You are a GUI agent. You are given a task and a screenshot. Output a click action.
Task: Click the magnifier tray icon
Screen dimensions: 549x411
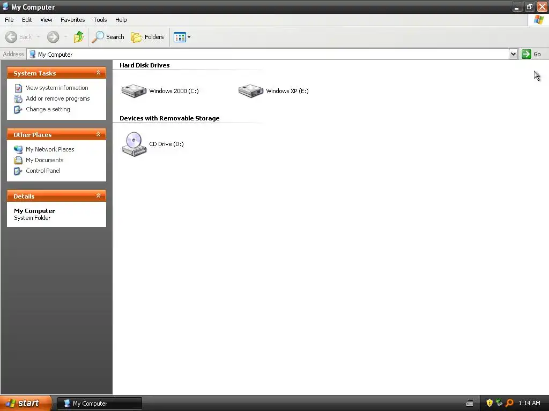click(509, 403)
